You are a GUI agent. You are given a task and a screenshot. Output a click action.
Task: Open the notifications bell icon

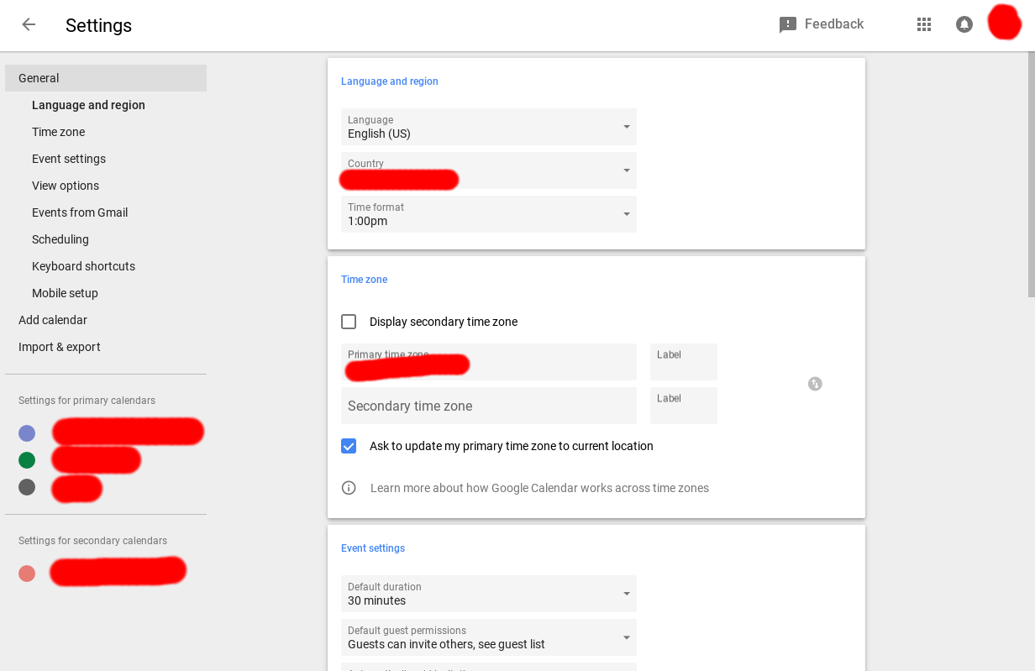[x=964, y=24]
